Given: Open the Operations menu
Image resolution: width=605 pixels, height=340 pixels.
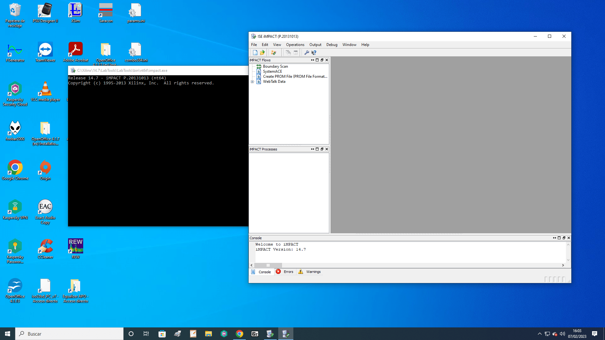Looking at the screenshot, I should [295, 45].
